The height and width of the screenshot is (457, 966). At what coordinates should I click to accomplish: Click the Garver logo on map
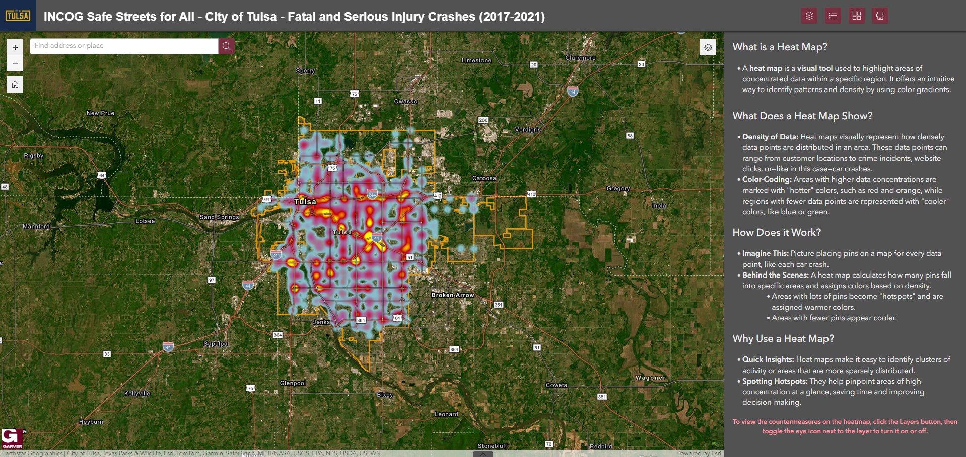(x=12, y=438)
